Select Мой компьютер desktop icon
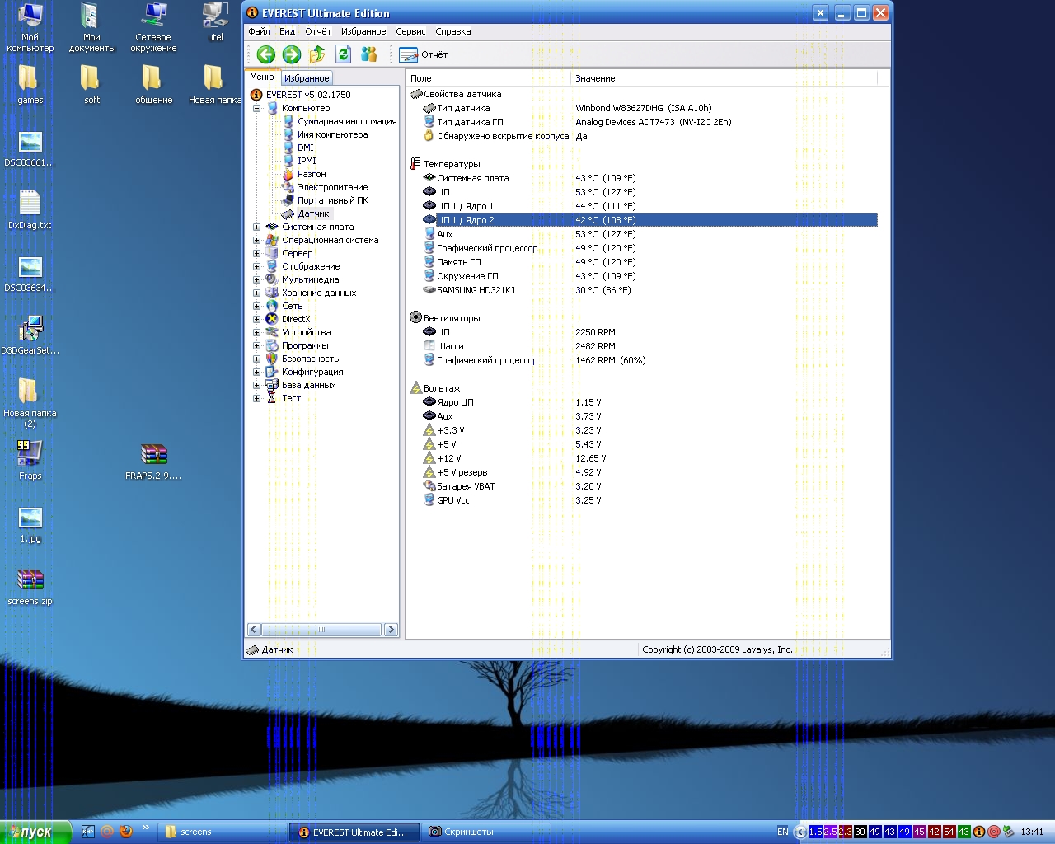This screenshot has width=1055, height=844. click(x=30, y=28)
